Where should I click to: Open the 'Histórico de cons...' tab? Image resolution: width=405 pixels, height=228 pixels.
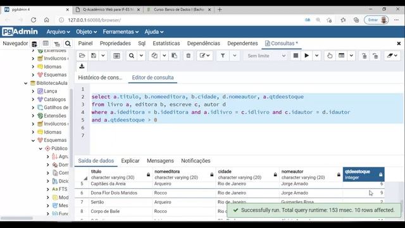click(x=100, y=77)
